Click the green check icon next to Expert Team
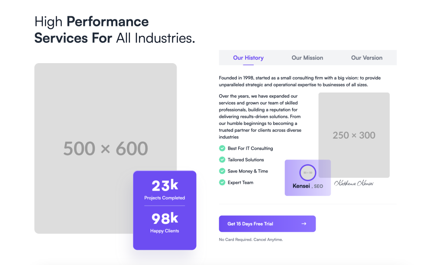 click(222, 182)
